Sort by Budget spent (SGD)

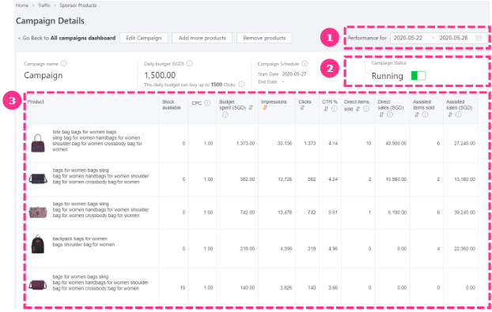click(x=251, y=107)
